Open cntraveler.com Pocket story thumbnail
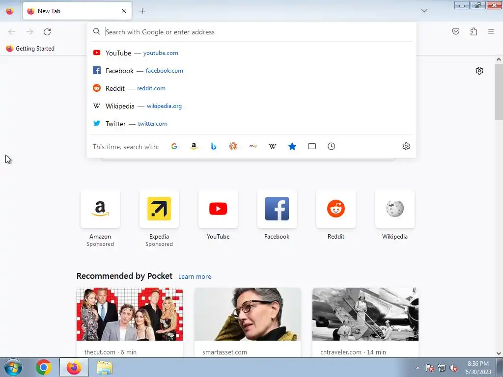 click(365, 314)
